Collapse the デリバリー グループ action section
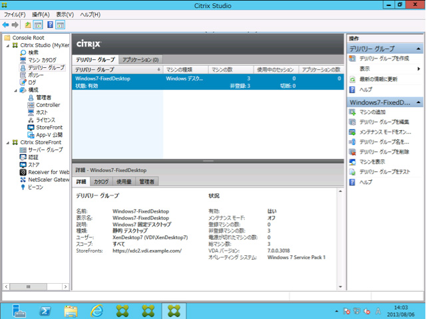Screen dimensions: 426x319 tap(419, 49)
